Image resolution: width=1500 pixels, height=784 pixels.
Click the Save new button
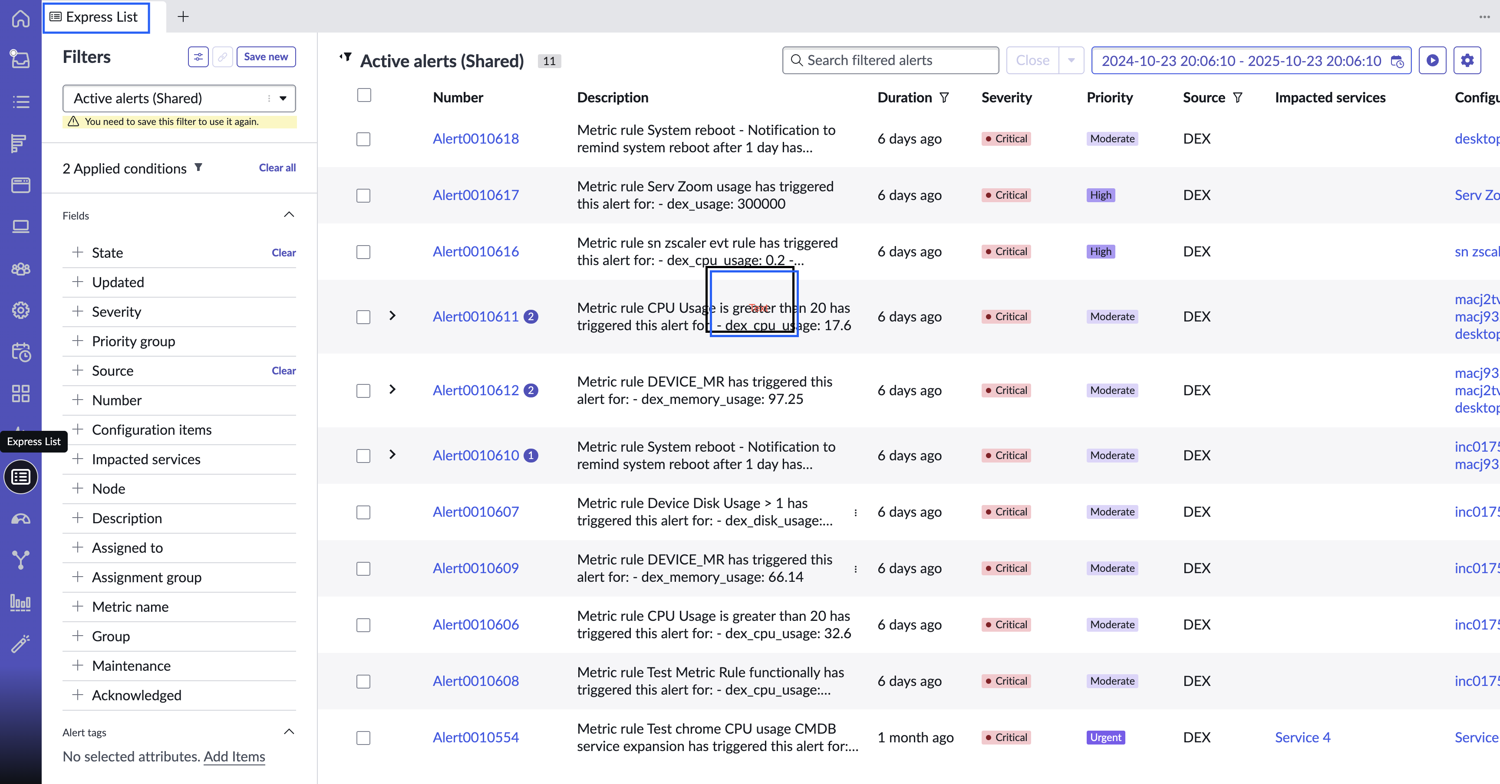[x=266, y=57]
